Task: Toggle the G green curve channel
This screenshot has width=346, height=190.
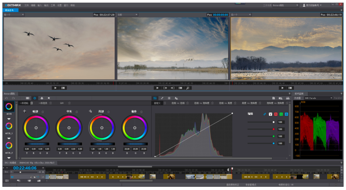Action: [281, 114]
